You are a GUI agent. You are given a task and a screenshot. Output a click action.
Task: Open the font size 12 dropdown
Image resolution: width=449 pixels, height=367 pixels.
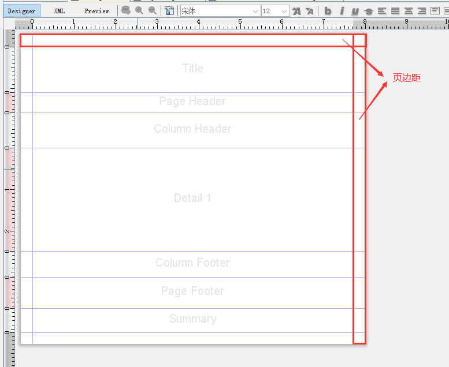(275, 11)
